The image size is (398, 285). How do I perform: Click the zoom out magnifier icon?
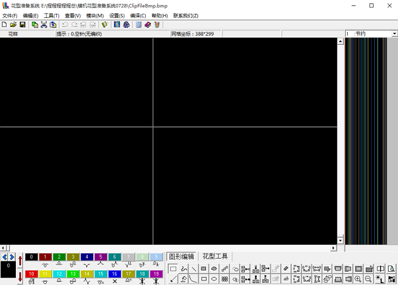coord(368,279)
